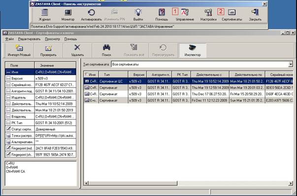Image resolution: width=297 pixels, height=196 pixels.
Task: Sort by the Тип column header
Action: point(113,75)
